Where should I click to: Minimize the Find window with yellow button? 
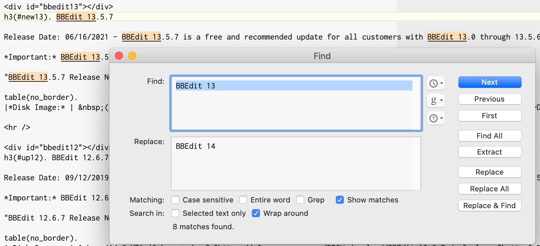(x=132, y=56)
